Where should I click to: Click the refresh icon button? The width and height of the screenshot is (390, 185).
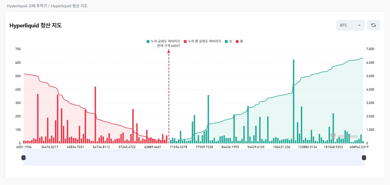[373, 25]
